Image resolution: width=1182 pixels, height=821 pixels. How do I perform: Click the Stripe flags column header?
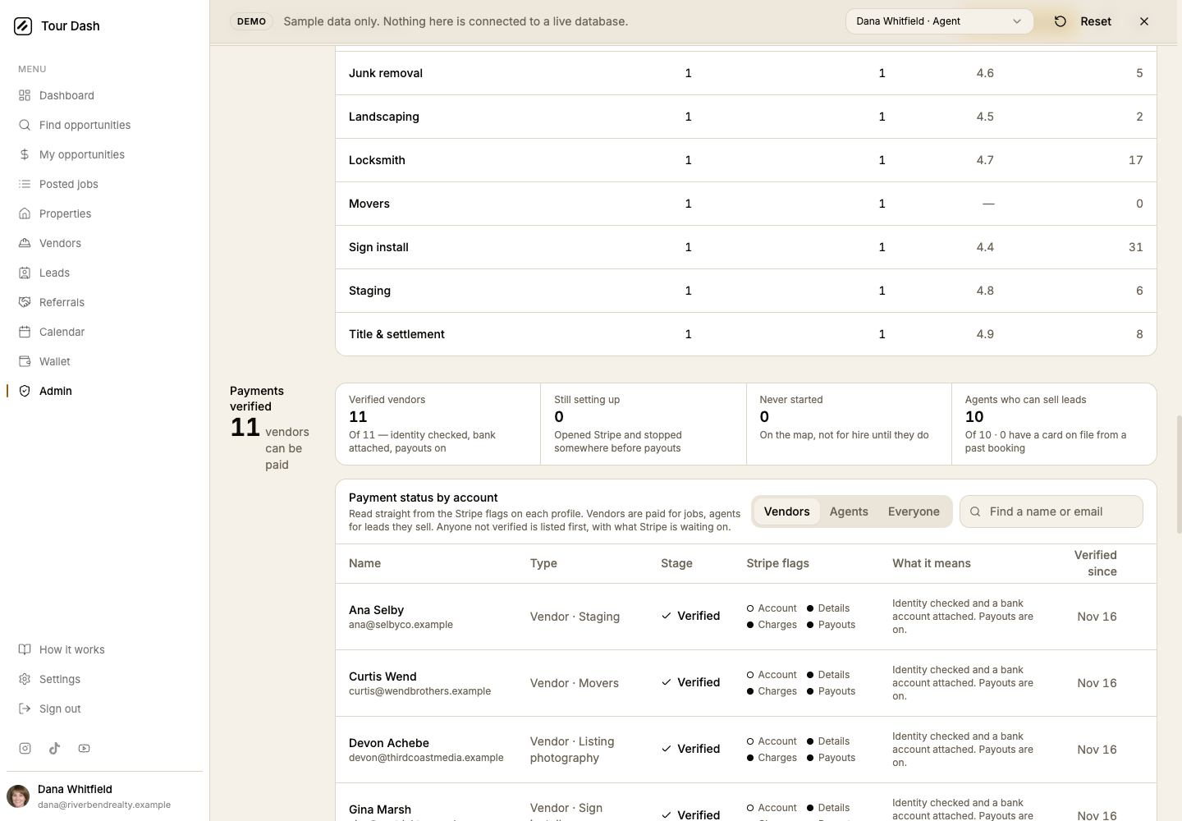777,563
